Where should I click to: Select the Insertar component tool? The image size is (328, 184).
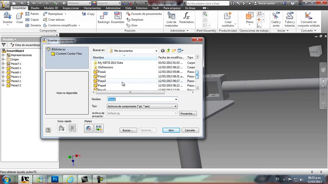coord(8,18)
